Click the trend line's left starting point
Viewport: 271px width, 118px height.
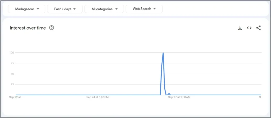pos(16,95)
